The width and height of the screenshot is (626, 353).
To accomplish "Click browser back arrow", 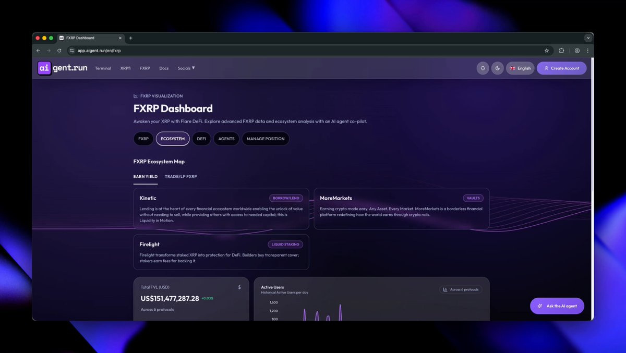I will [38, 51].
